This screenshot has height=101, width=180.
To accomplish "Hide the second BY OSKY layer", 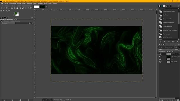I will point(160,57).
